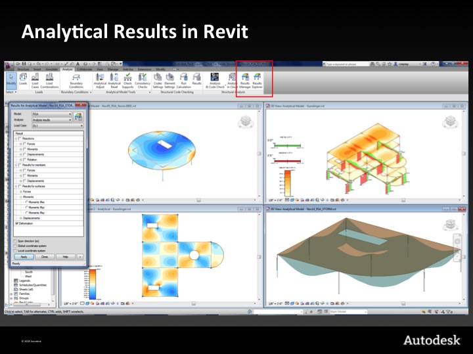This screenshot has width=473, height=354.
Task: Switch to the Annotate ribbon tab
Action: click(x=52, y=70)
